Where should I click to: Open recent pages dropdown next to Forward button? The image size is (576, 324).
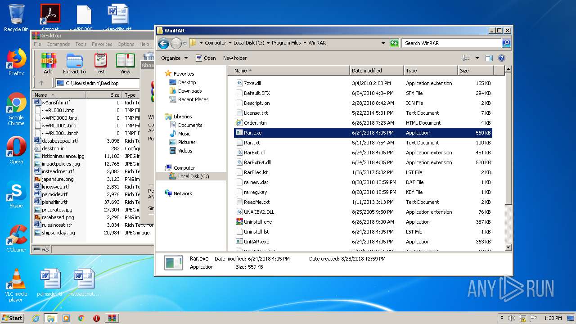[184, 44]
